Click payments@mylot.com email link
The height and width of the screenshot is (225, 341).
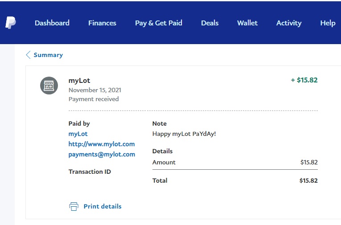[102, 154]
